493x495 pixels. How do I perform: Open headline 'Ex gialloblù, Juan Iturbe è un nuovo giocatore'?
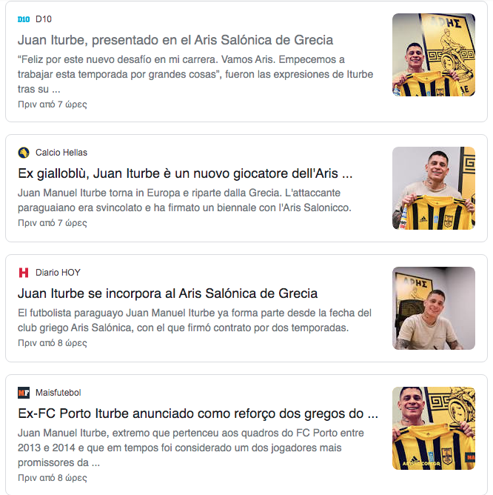pyautogui.click(x=185, y=173)
